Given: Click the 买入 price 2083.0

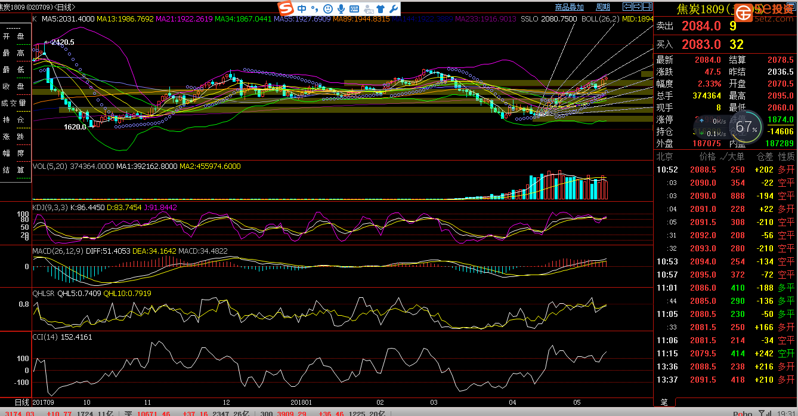Looking at the screenshot, I should (701, 45).
